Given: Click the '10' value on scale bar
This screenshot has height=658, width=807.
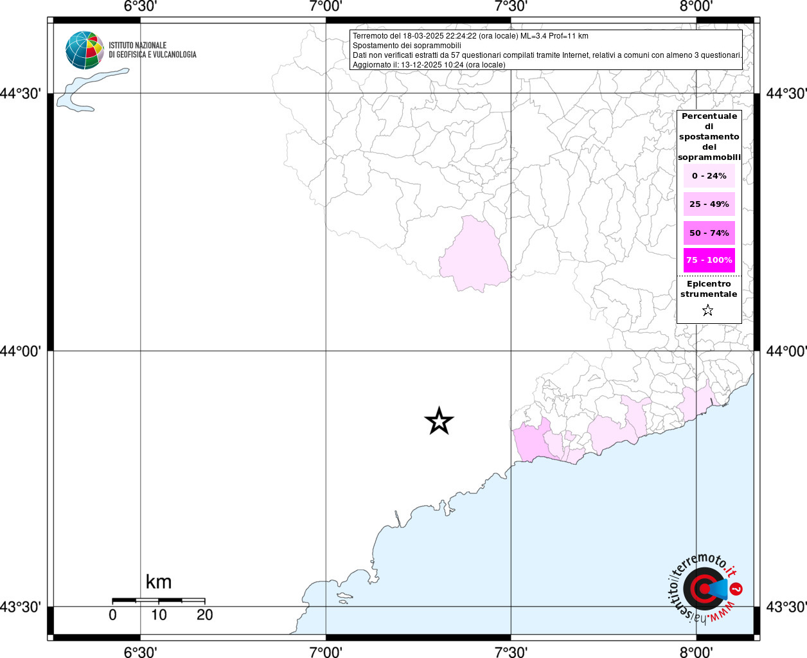Looking at the screenshot, I should click(x=159, y=615).
